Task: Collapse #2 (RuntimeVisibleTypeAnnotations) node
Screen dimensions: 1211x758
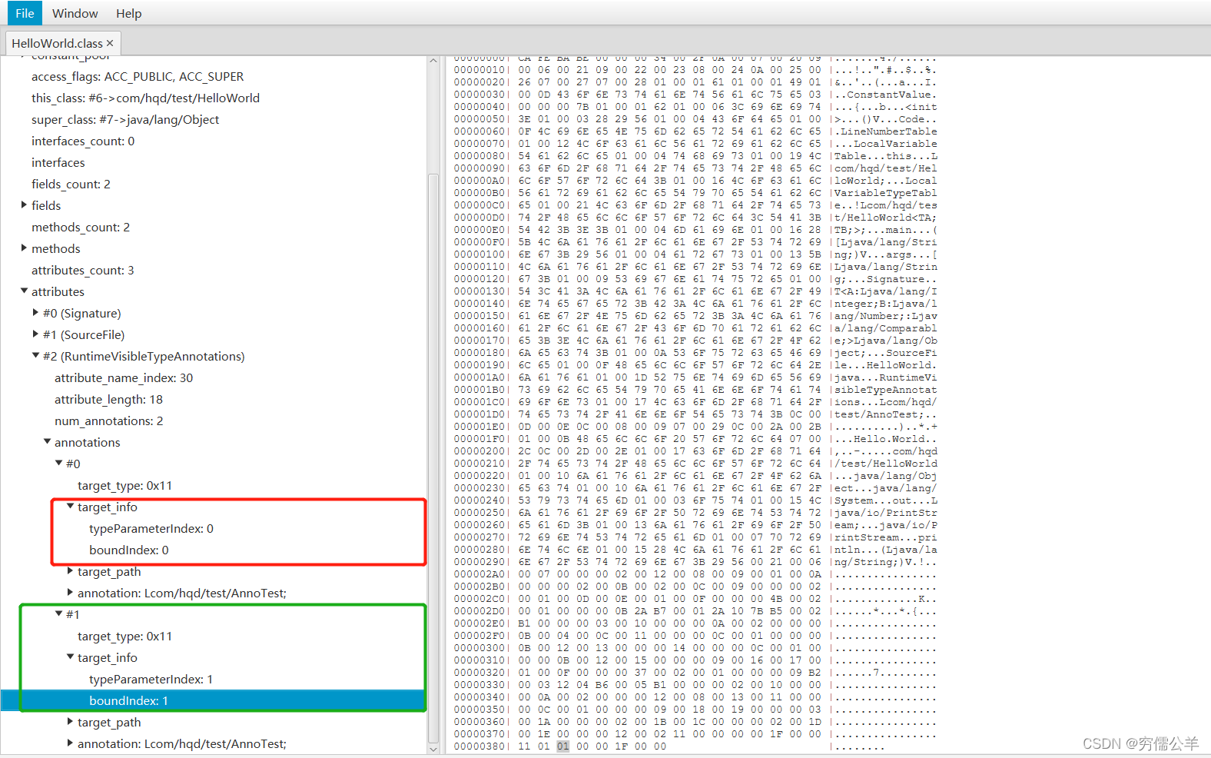Action: point(35,356)
